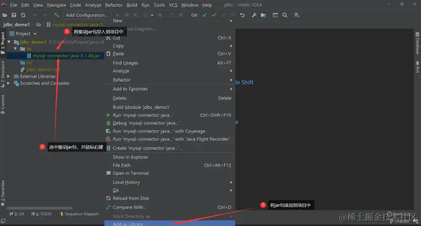Choose Show in Explorer
The width and height of the screenshot is (421, 226).
170,157
